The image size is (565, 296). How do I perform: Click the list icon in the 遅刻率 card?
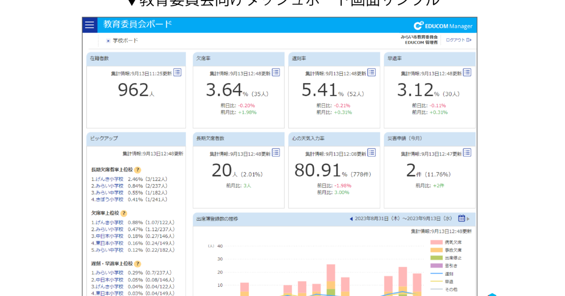pos(371,72)
